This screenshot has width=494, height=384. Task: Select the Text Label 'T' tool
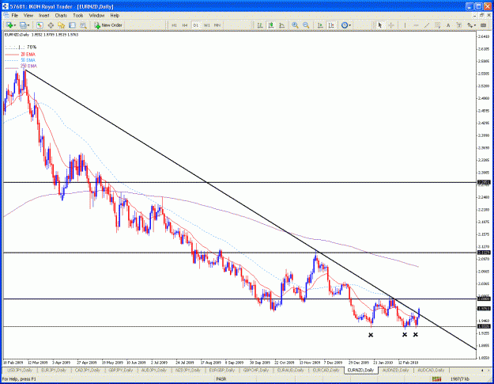(459, 25)
